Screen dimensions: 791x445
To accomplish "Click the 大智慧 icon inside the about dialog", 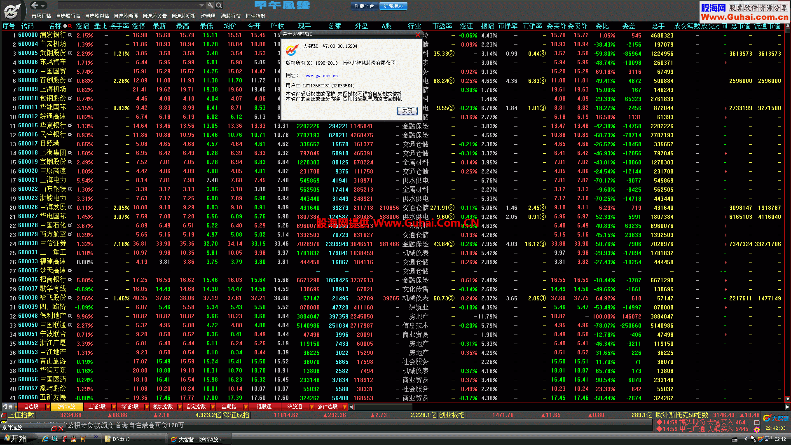I will [x=293, y=50].
